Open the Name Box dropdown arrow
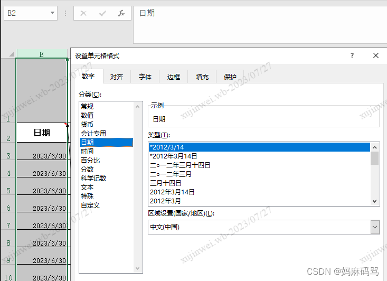387x281 pixels. click(52, 13)
